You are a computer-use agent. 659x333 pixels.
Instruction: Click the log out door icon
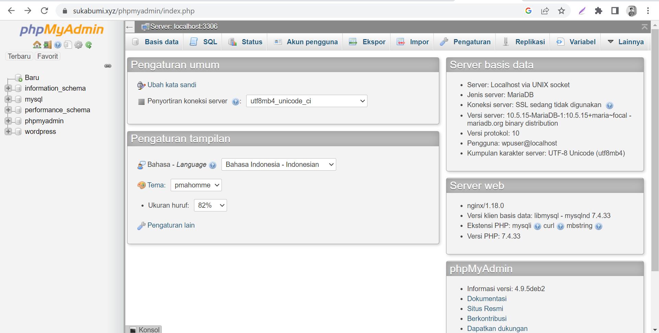[x=47, y=45]
